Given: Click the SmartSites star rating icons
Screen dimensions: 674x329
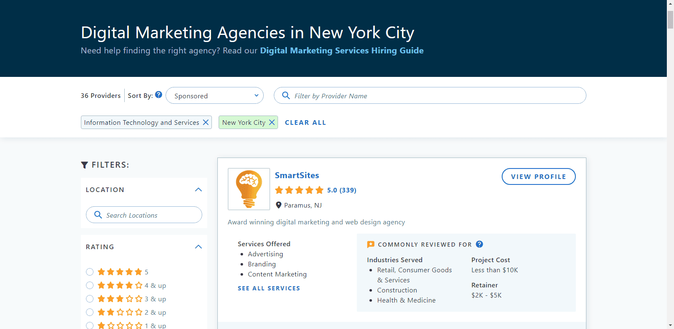Looking at the screenshot, I should click(299, 190).
